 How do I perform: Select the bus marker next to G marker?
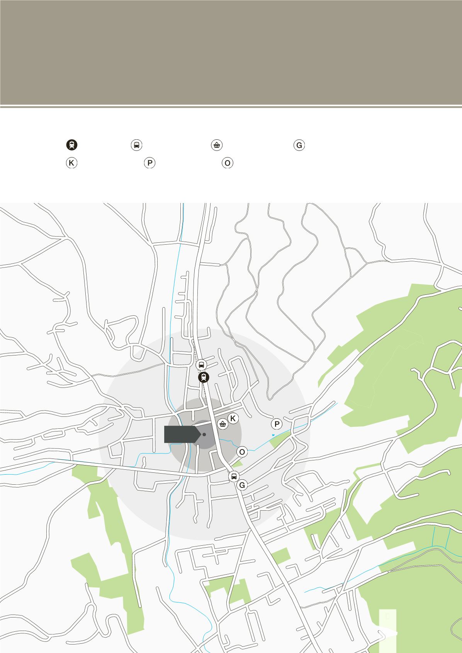(x=234, y=476)
